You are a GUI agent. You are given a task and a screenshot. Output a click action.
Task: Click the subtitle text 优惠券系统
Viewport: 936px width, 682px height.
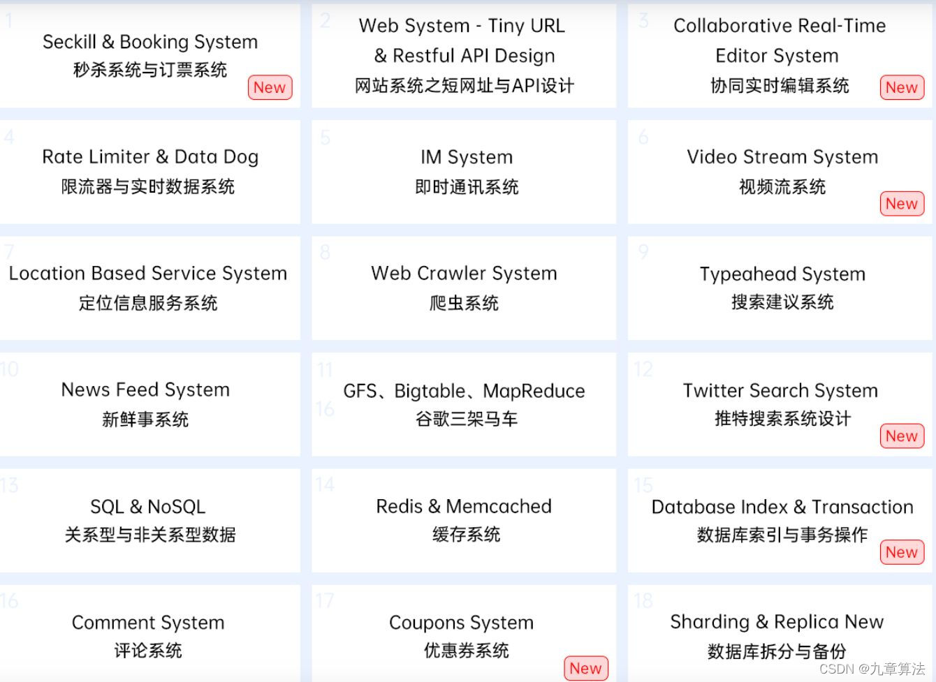point(467,651)
